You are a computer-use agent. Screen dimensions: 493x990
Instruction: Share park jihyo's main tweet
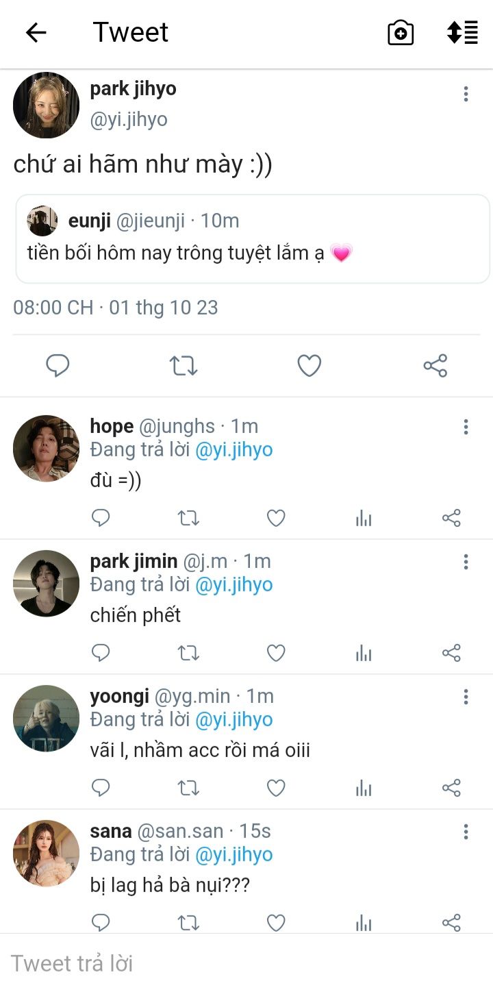tap(435, 366)
